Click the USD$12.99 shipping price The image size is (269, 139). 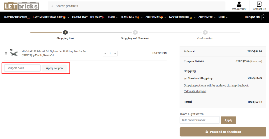click(x=255, y=78)
